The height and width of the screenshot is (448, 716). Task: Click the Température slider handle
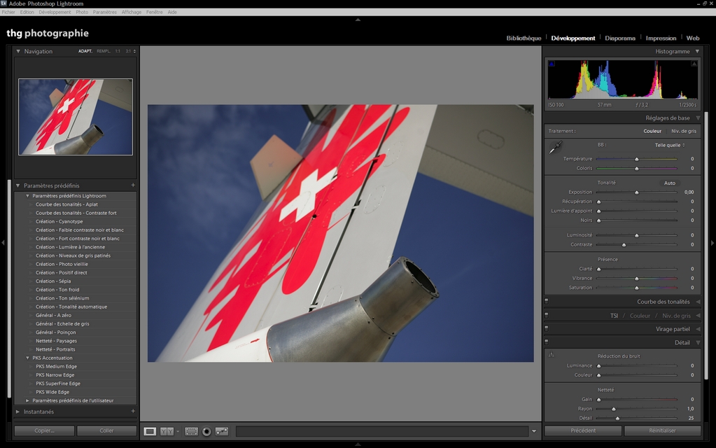pos(636,159)
